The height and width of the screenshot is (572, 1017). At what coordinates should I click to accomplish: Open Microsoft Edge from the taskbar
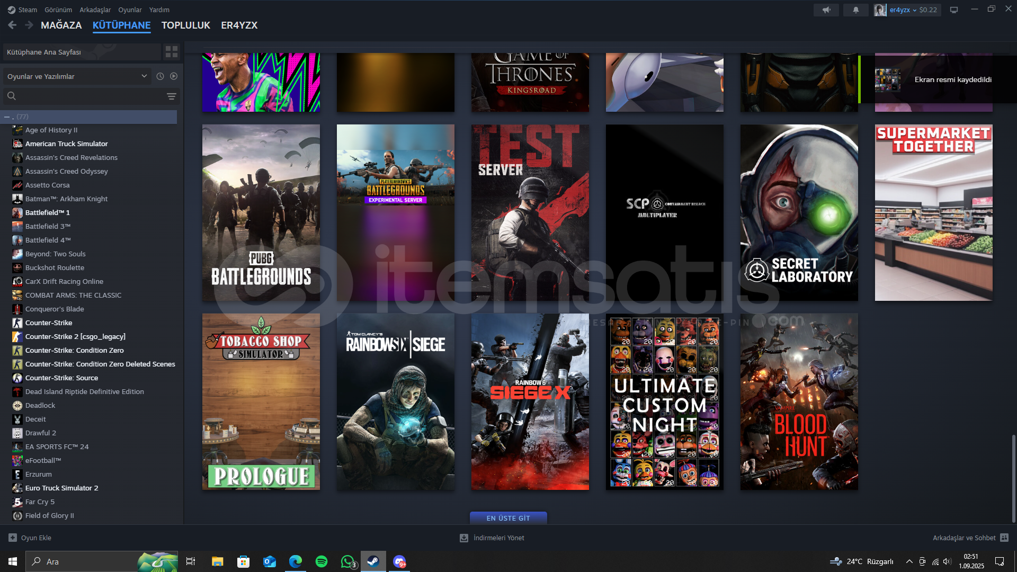point(296,561)
